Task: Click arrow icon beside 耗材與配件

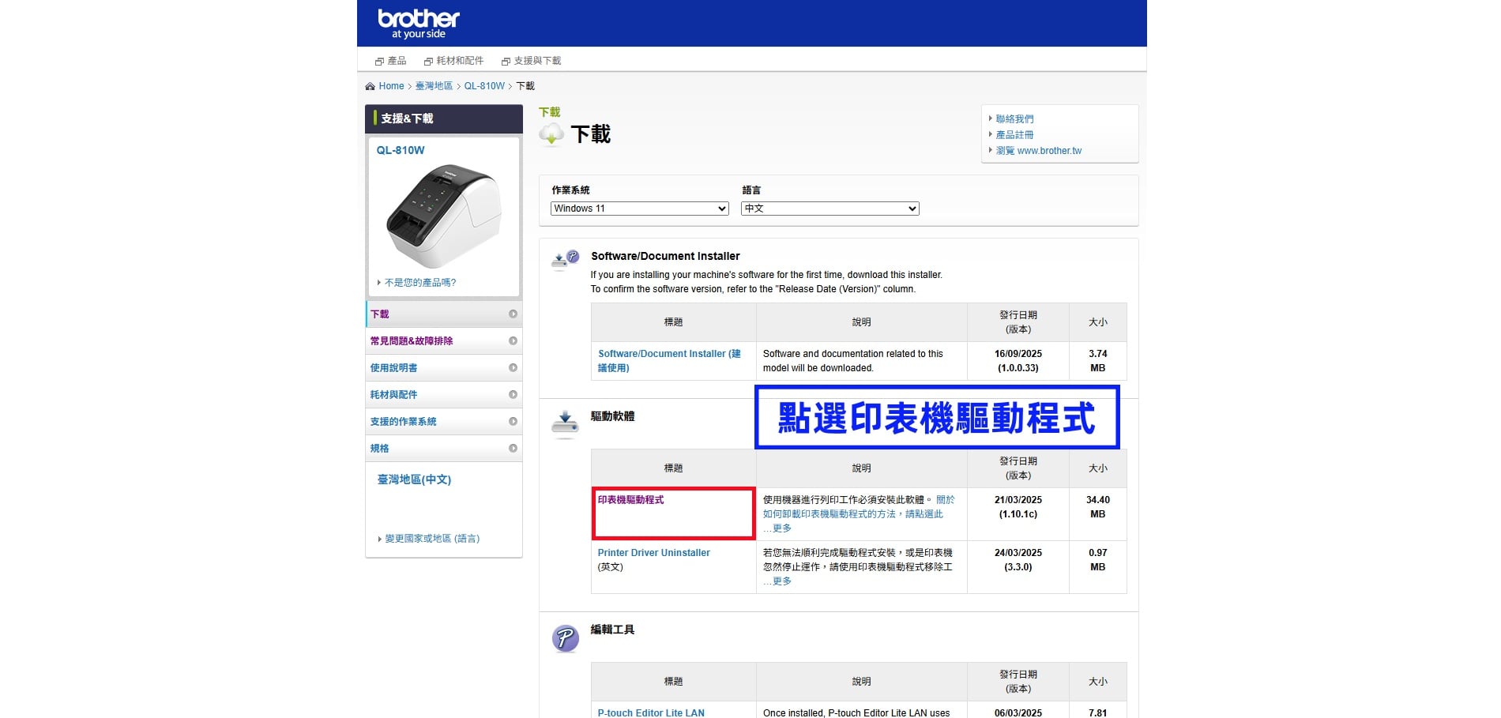Action: pos(513,395)
